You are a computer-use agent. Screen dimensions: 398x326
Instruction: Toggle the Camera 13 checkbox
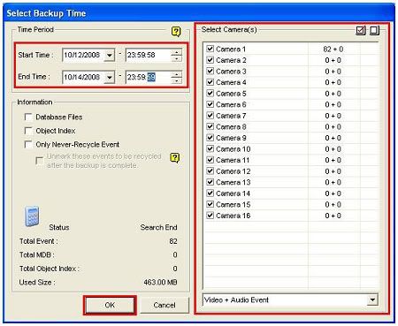[x=210, y=182]
